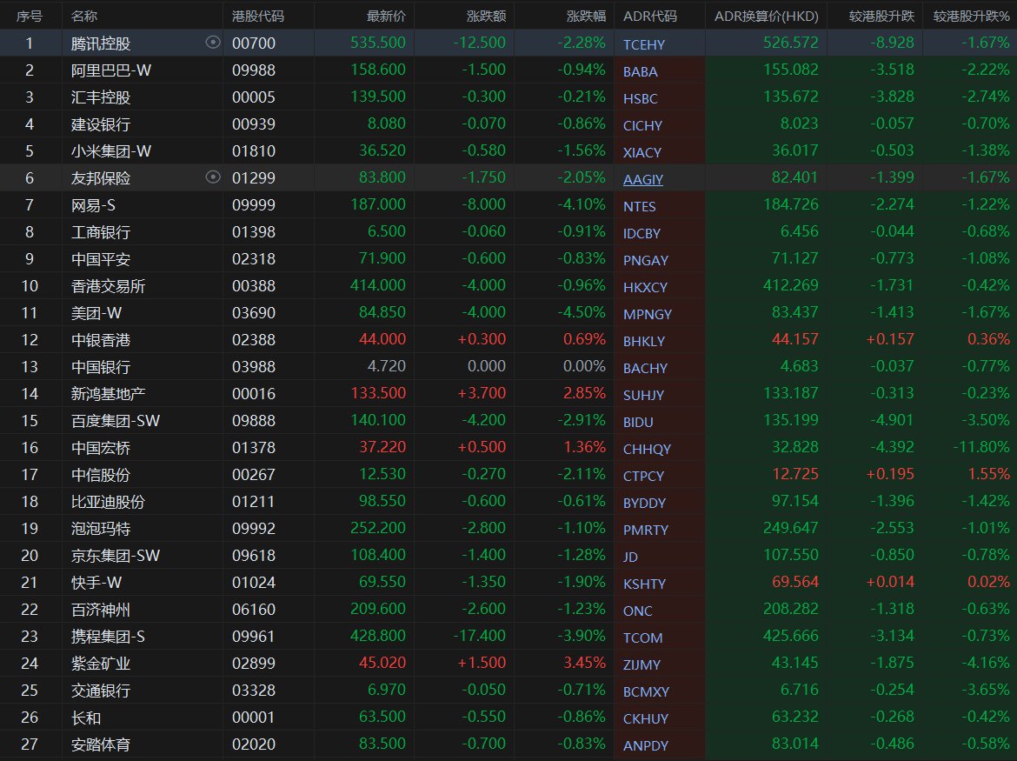Viewport: 1017px width, 761px height.
Task: Click the ADR代码 column header
Action: click(649, 16)
